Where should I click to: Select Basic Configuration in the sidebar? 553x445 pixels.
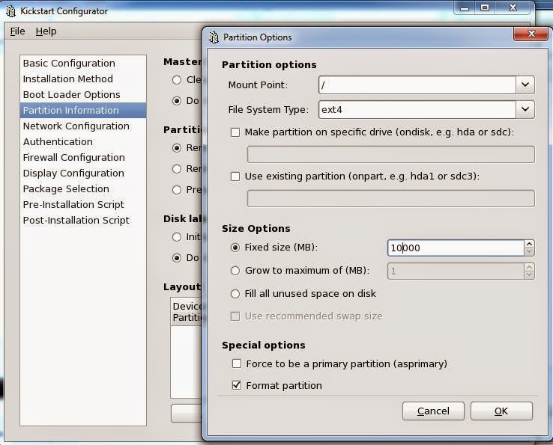coord(83,64)
